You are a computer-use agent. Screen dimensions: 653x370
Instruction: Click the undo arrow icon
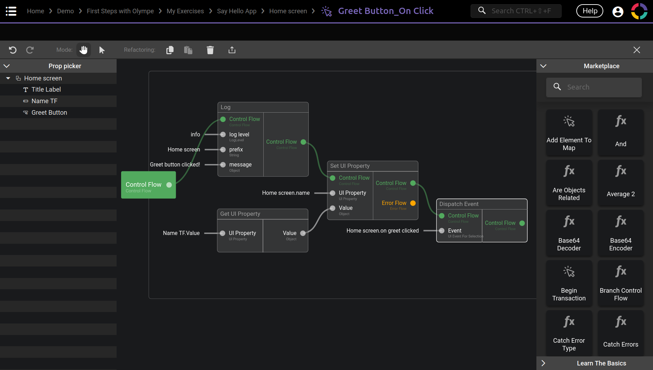[x=13, y=50]
